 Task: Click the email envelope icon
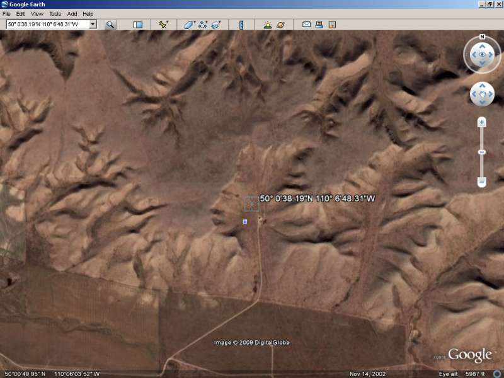(306, 25)
